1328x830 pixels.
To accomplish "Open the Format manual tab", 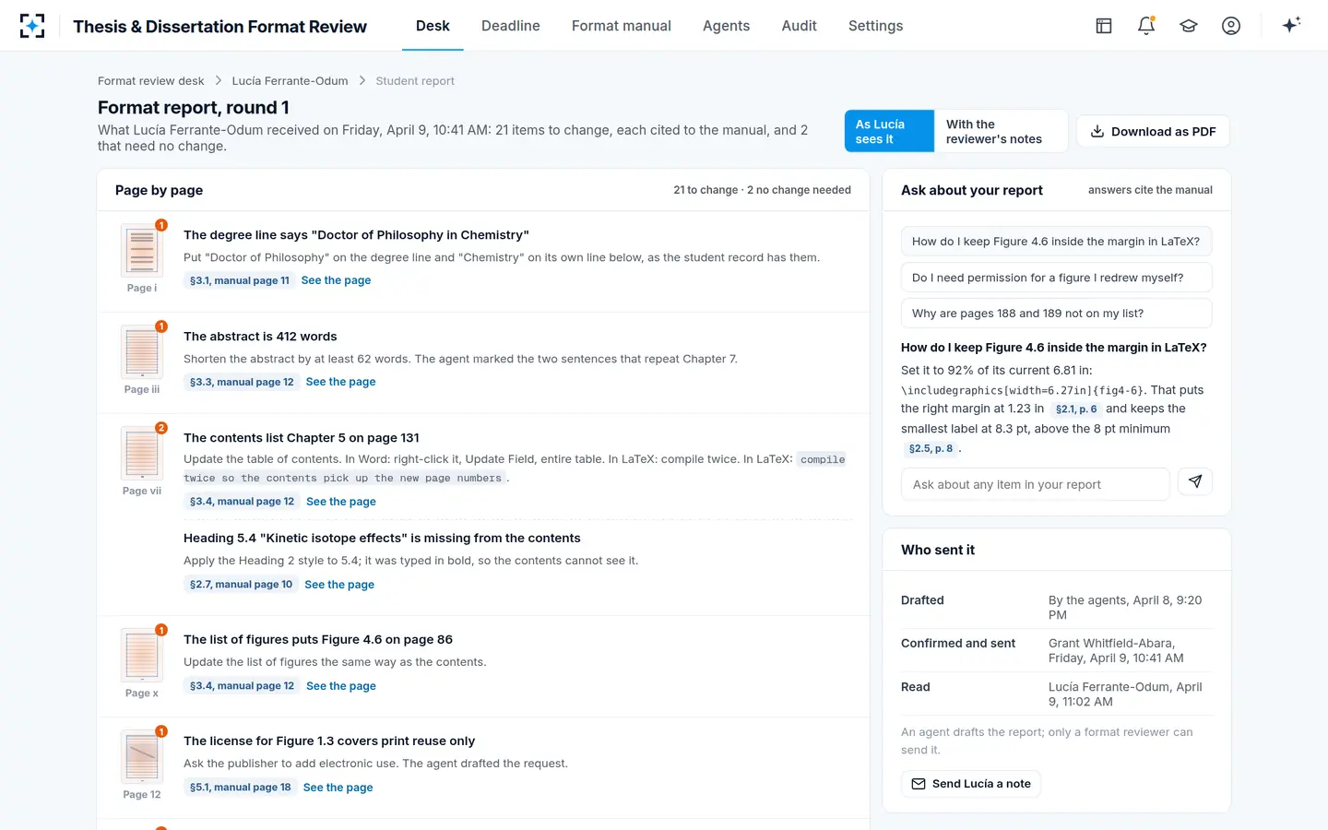I will (622, 26).
